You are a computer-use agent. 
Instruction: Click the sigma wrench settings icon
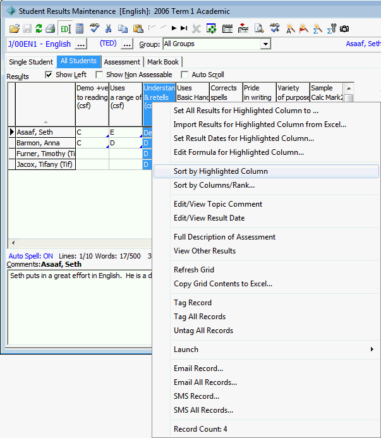tap(332, 28)
